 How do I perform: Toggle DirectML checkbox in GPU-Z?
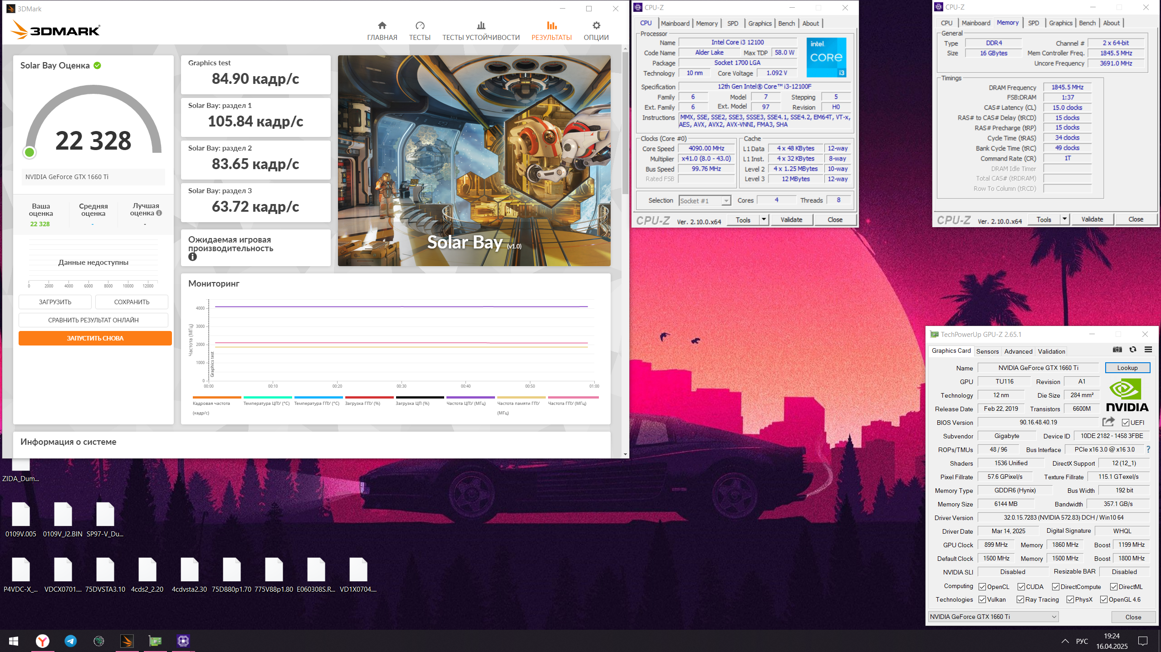(x=1114, y=587)
